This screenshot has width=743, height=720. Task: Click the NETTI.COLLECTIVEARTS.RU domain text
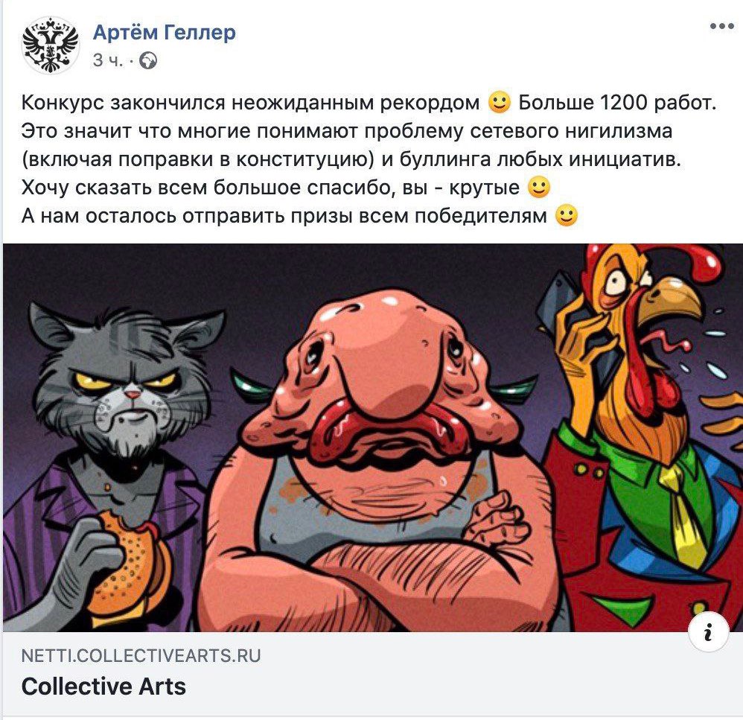click(x=141, y=655)
